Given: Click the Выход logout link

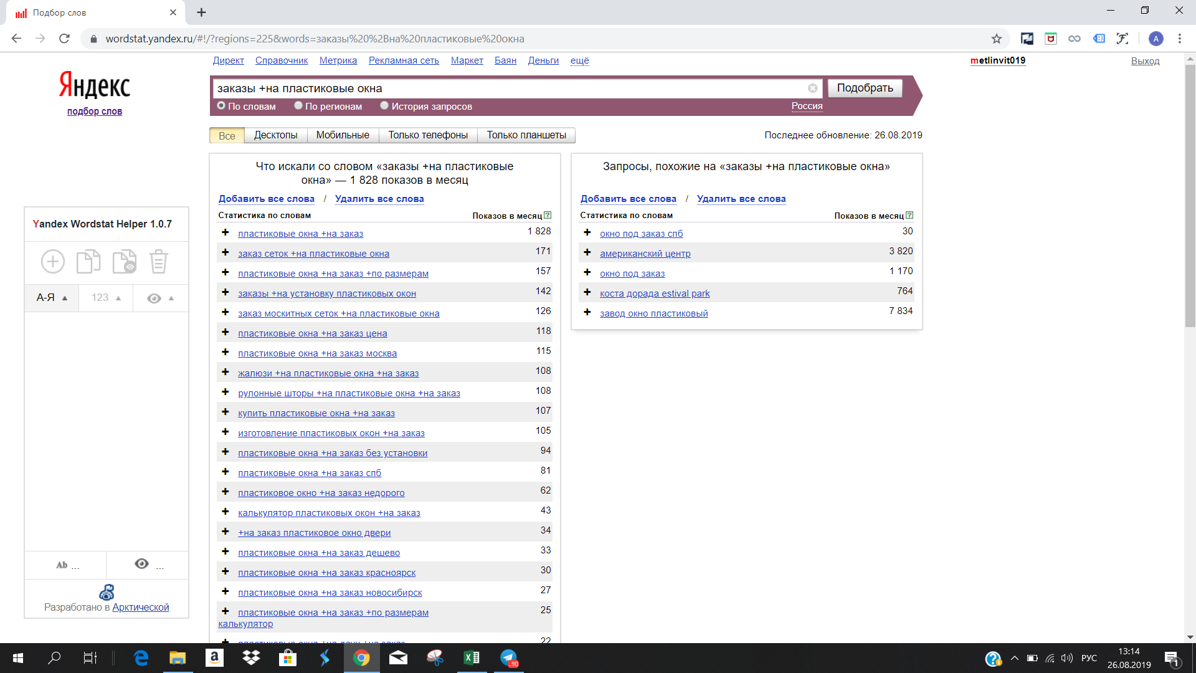Looking at the screenshot, I should click(x=1145, y=61).
